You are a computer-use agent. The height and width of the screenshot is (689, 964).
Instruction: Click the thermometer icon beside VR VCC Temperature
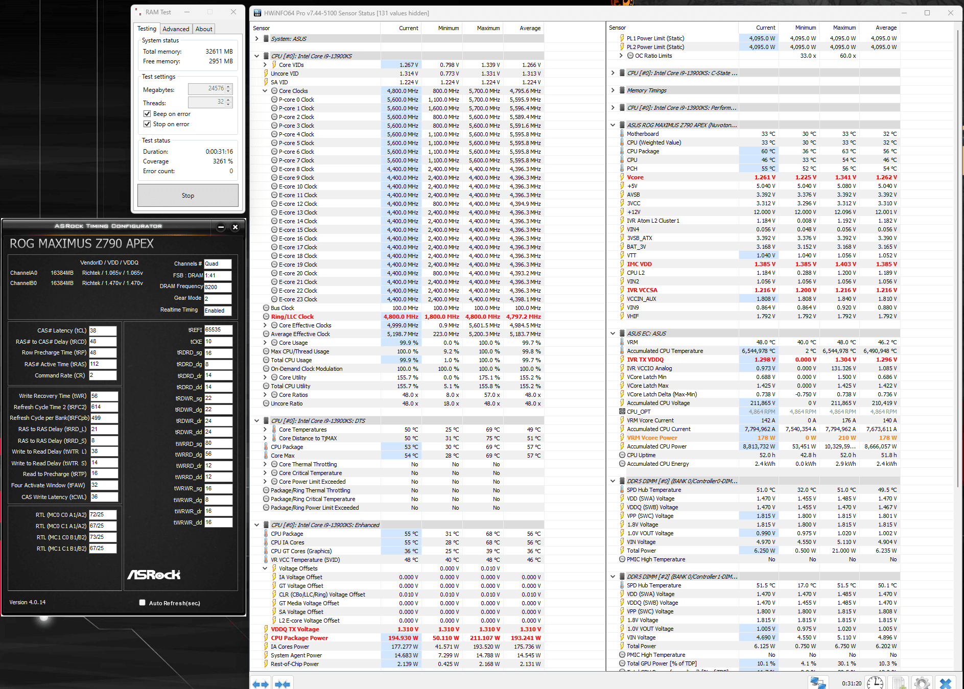tap(266, 560)
